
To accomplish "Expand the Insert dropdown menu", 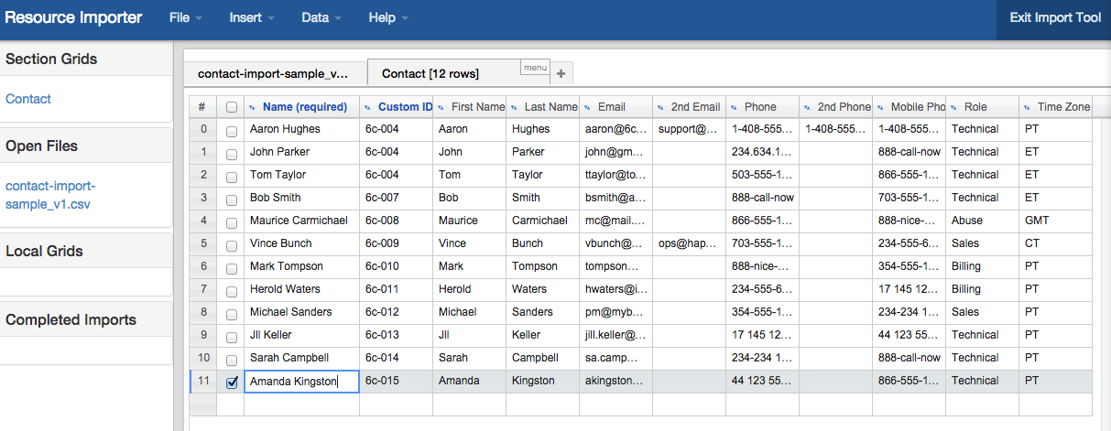I will [x=252, y=18].
